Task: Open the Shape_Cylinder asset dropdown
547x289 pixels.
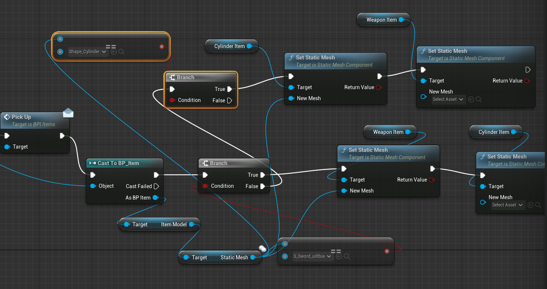Action: 88,52
